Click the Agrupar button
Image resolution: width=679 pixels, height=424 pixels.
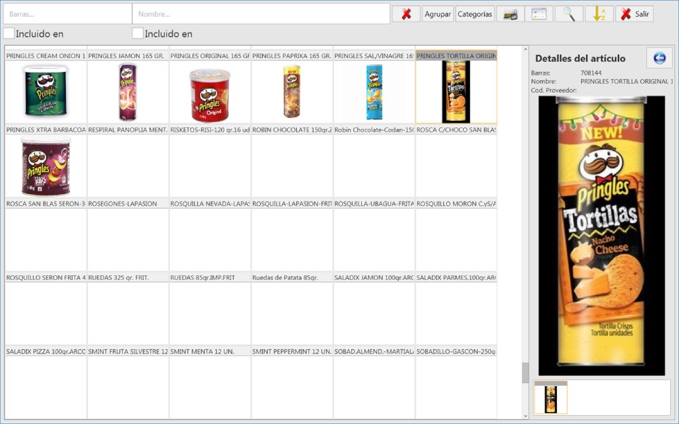coord(438,14)
